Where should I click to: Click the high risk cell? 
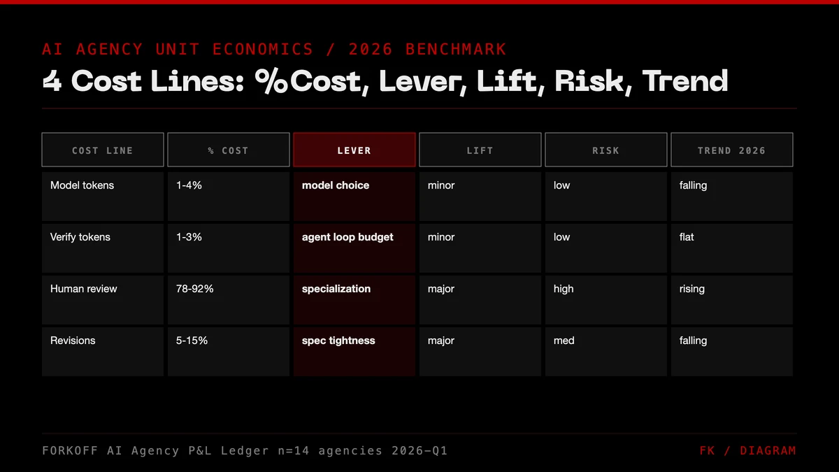tap(606, 300)
